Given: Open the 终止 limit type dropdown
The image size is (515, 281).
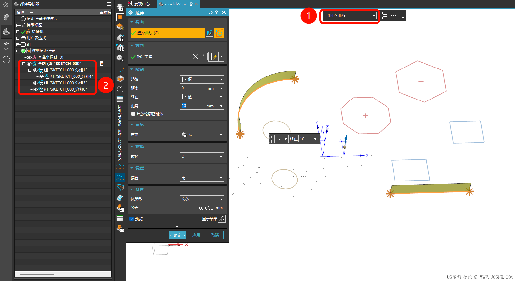Looking at the screenshot, I should click(202, 97).
